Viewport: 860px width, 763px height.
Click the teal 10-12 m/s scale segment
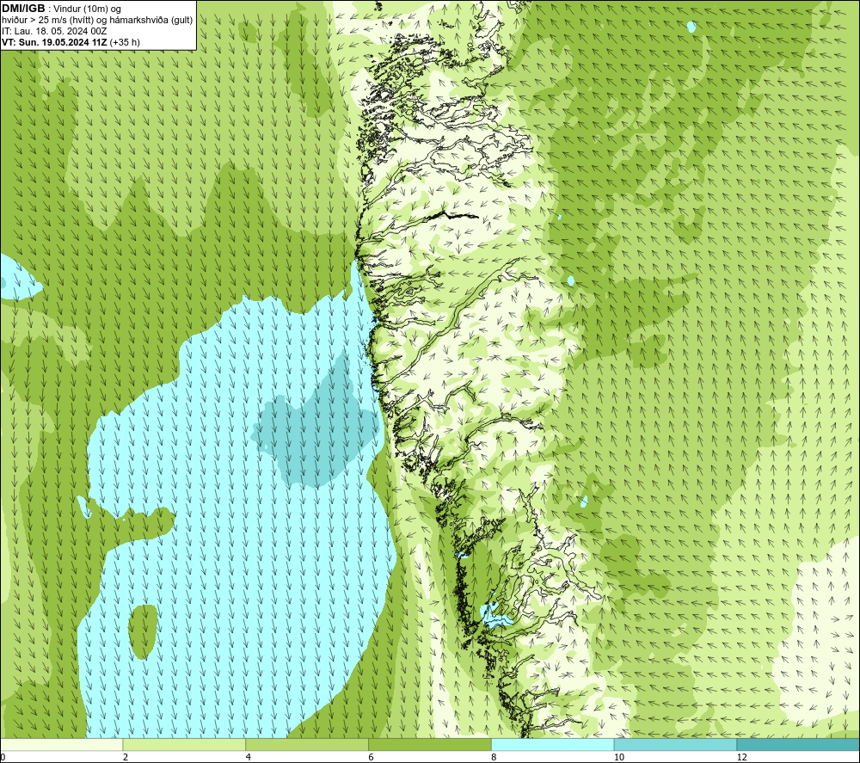pos(676,744)
